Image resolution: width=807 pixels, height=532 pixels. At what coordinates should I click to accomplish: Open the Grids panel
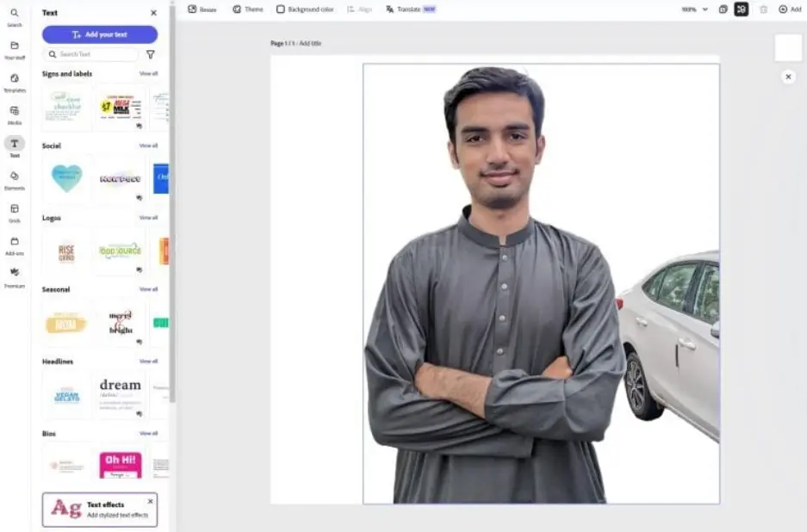pos(15,212)
